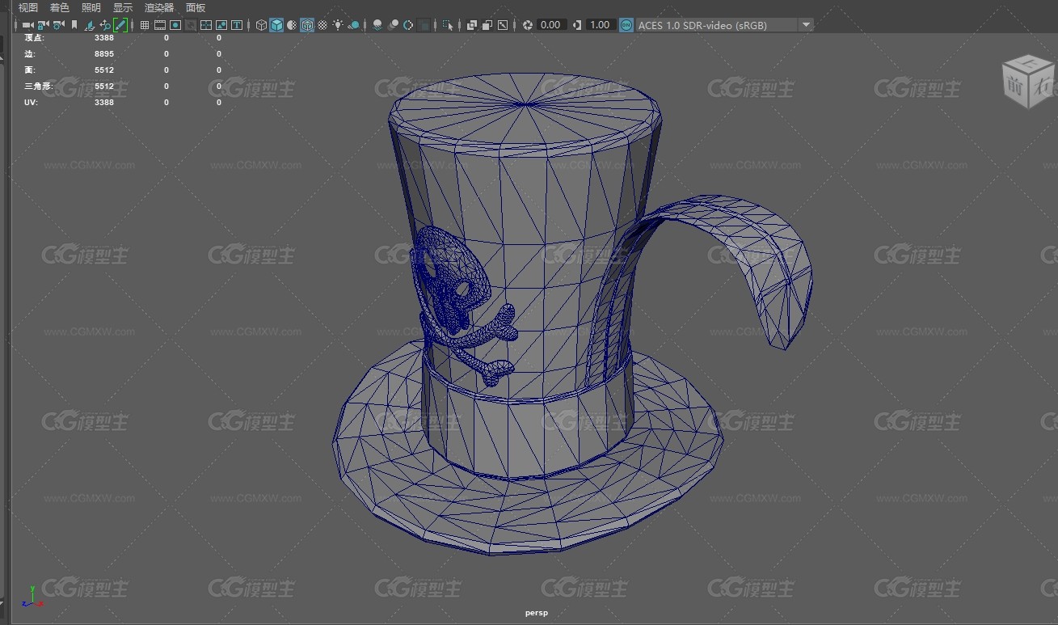Screen dimensions: 1058x625
Task: Click the UV: label in HUD
Action: (x=31, y=102)
